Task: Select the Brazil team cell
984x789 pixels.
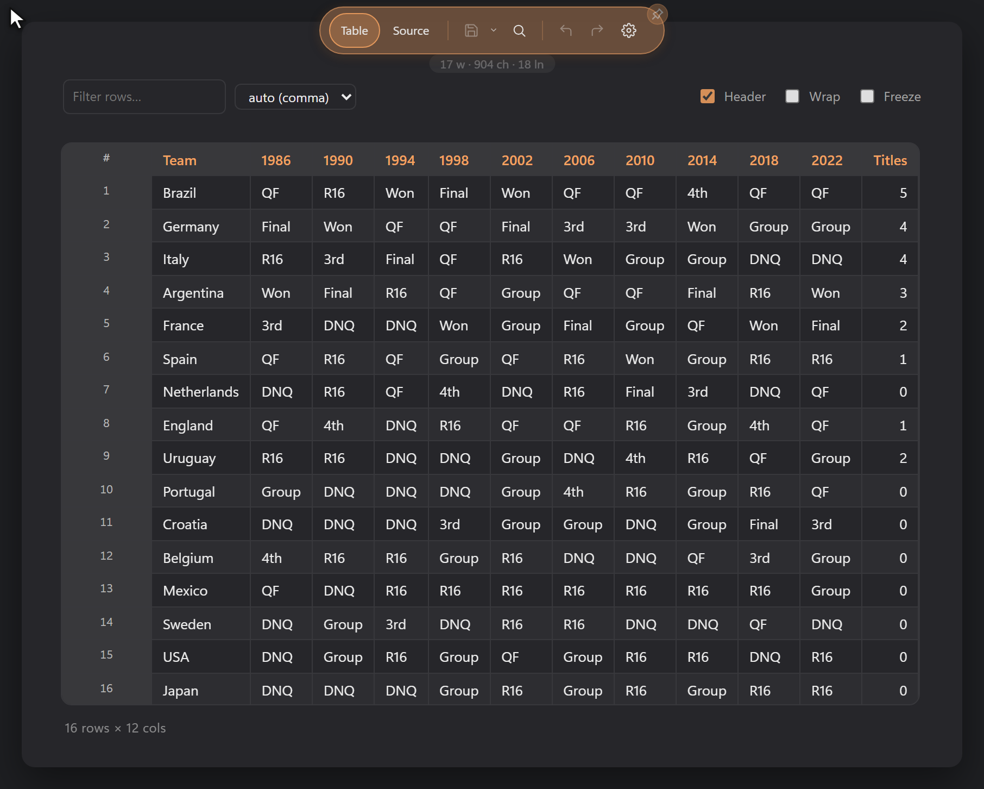Action: (201, 193)
